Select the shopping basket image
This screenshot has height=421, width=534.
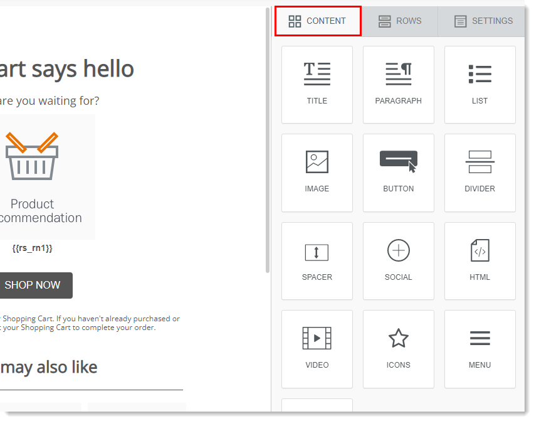point(32,156)
